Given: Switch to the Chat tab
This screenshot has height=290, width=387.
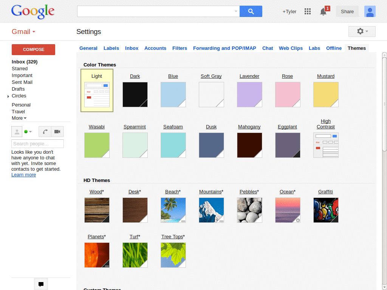Looking at the screenshot, I should pos(268,48).
